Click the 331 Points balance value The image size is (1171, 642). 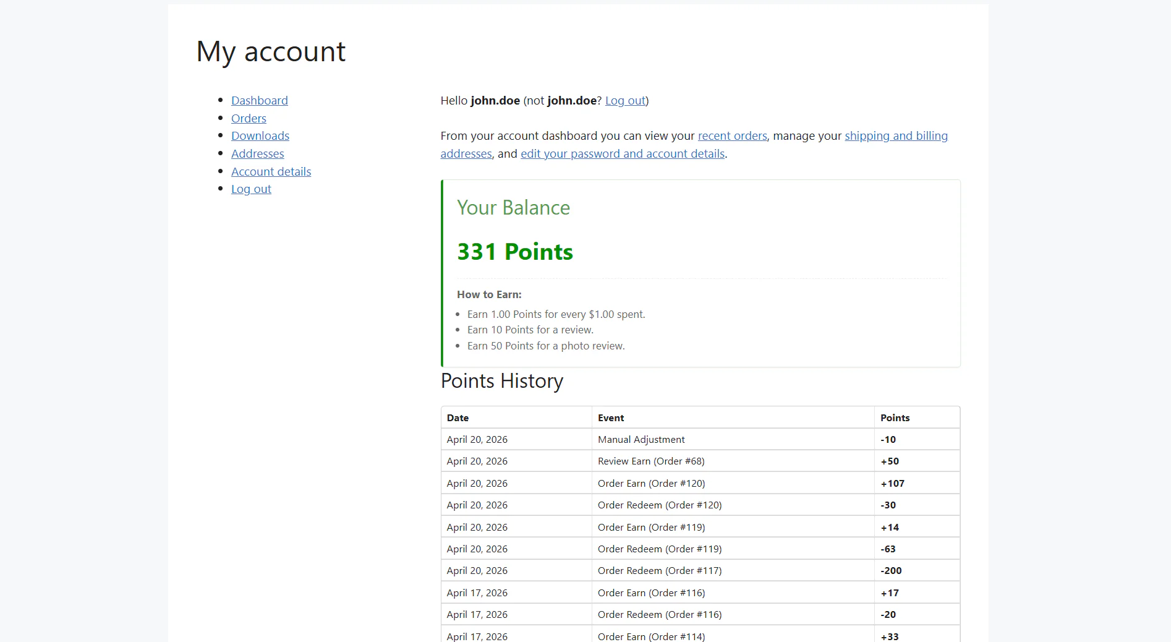[515, 252]
